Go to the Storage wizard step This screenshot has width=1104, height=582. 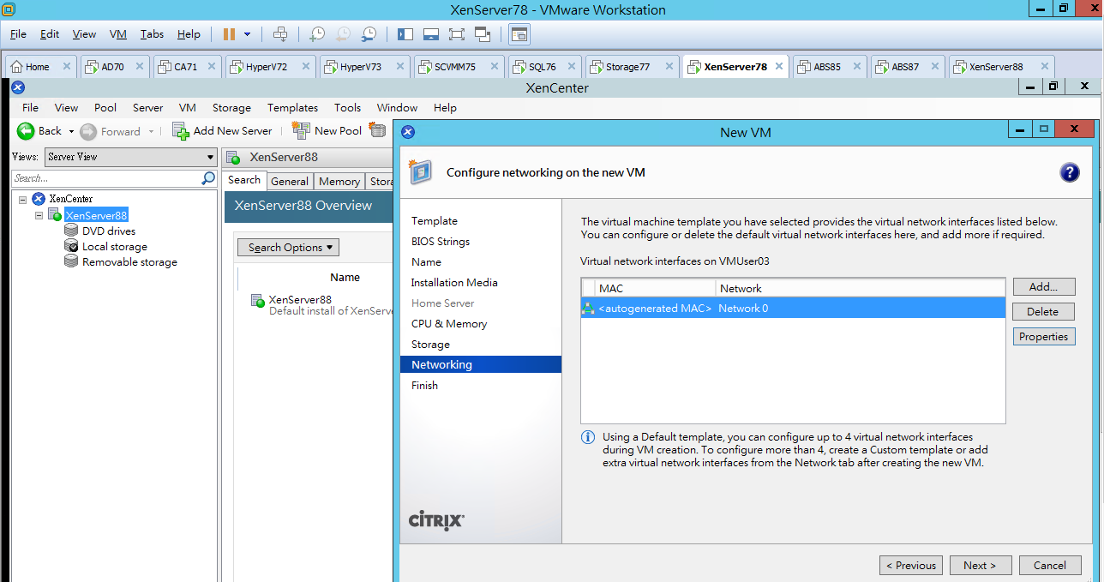tap(430, 345)
